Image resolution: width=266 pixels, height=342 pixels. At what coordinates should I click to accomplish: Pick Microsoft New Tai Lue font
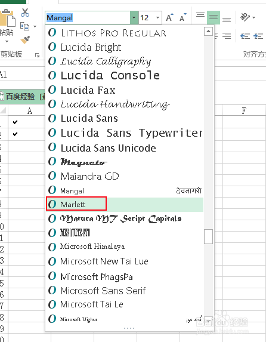coord(125,261)
